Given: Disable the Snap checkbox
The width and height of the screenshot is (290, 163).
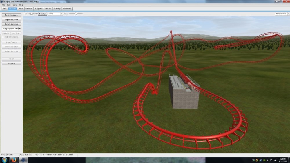Looking at the screenshot, I should pos(32,14).
